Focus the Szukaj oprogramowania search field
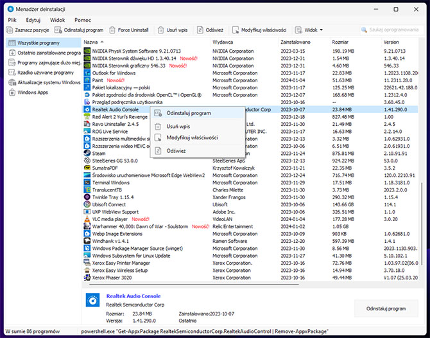This screenshot has height=338, width=430. [x=393, y=30]
